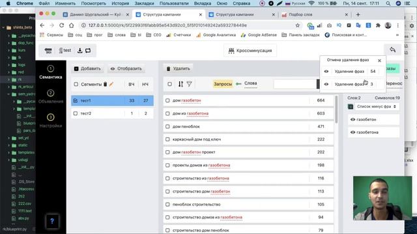Open a new Chrome tab
Image resolution: width=417 pixels, height=234 pixels.
tap(358, 14)
